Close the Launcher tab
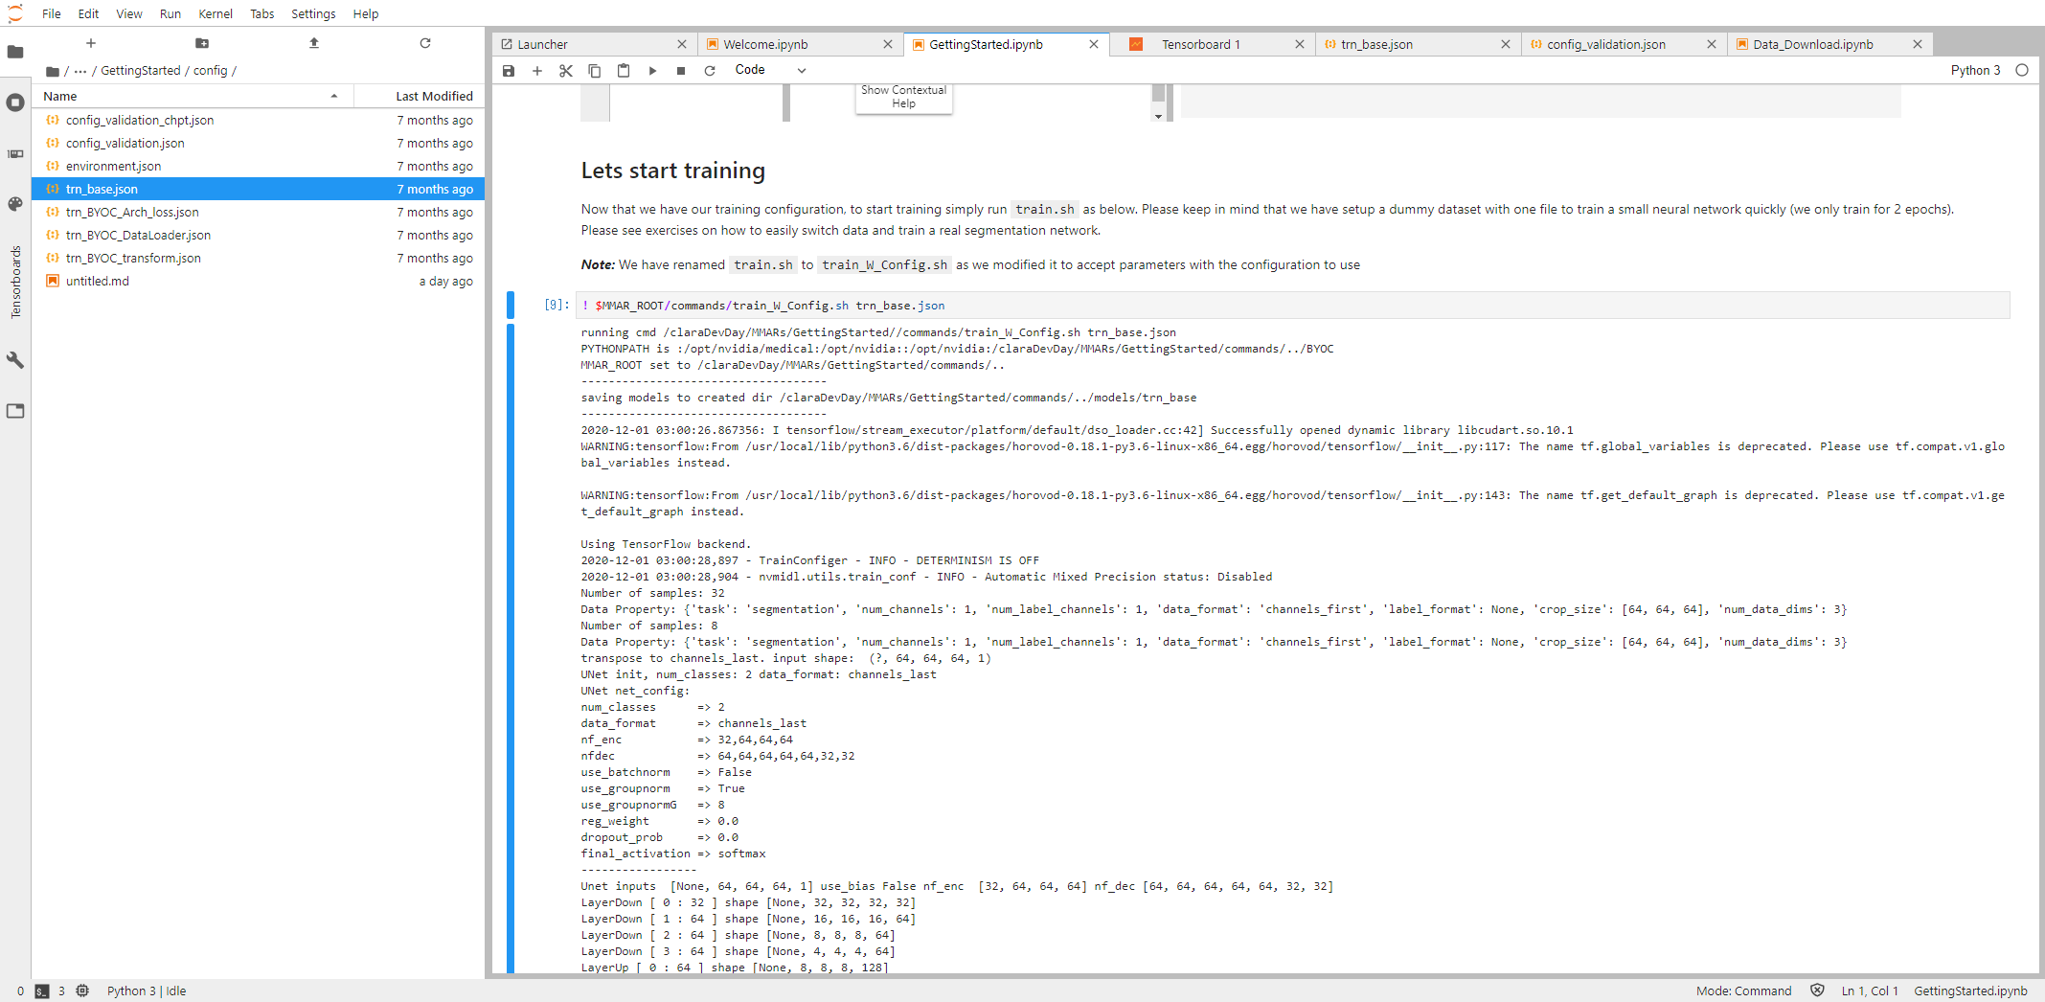 click(682, 44)
